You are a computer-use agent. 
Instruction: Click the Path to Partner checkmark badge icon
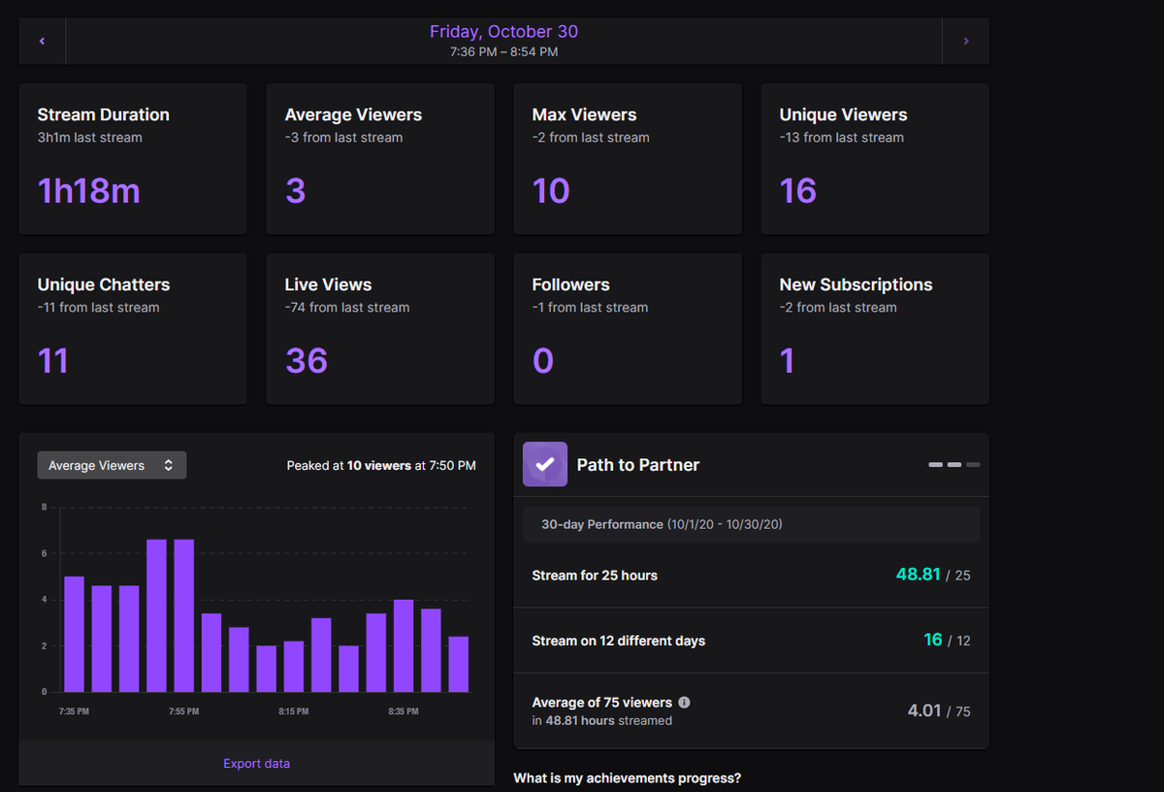click(x=545, y=464)
